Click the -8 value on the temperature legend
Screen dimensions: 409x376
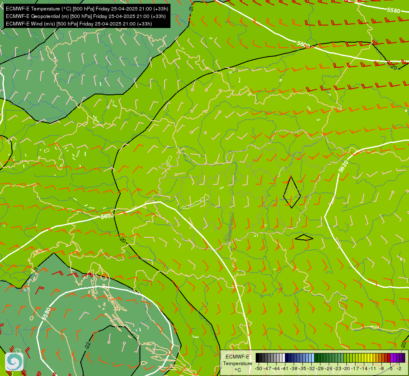point(381,368)
